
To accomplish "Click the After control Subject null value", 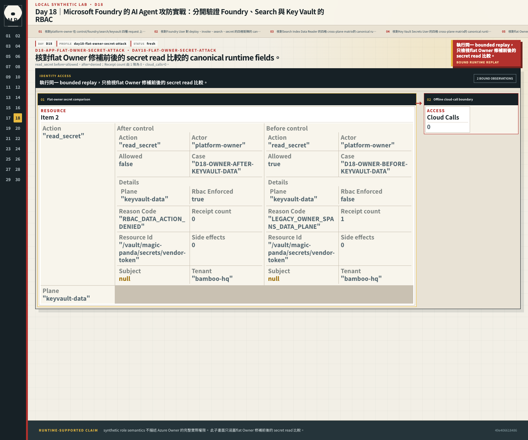I will coord(125,279).
